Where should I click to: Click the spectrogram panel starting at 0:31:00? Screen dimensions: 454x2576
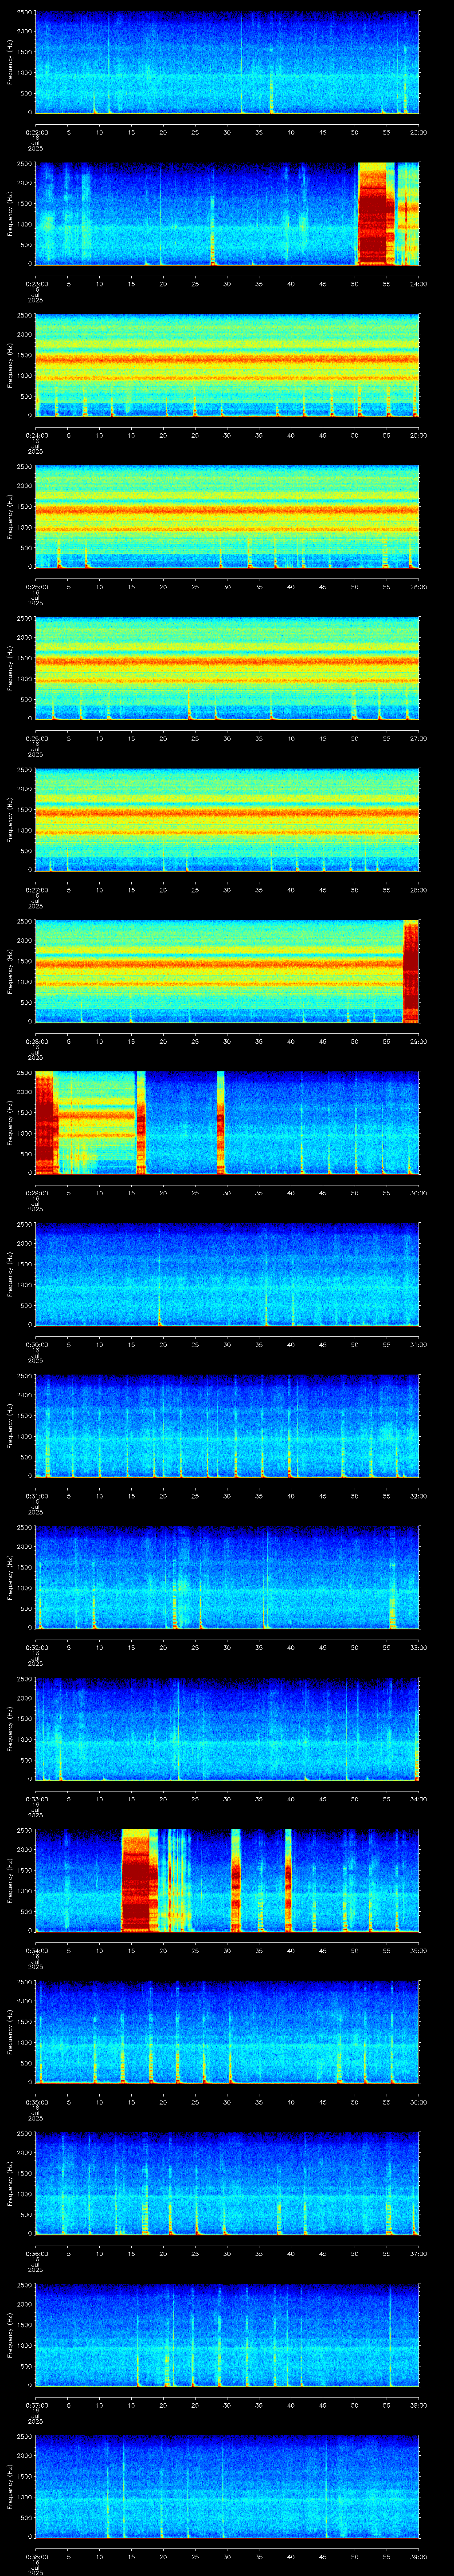click(227, 1426)
